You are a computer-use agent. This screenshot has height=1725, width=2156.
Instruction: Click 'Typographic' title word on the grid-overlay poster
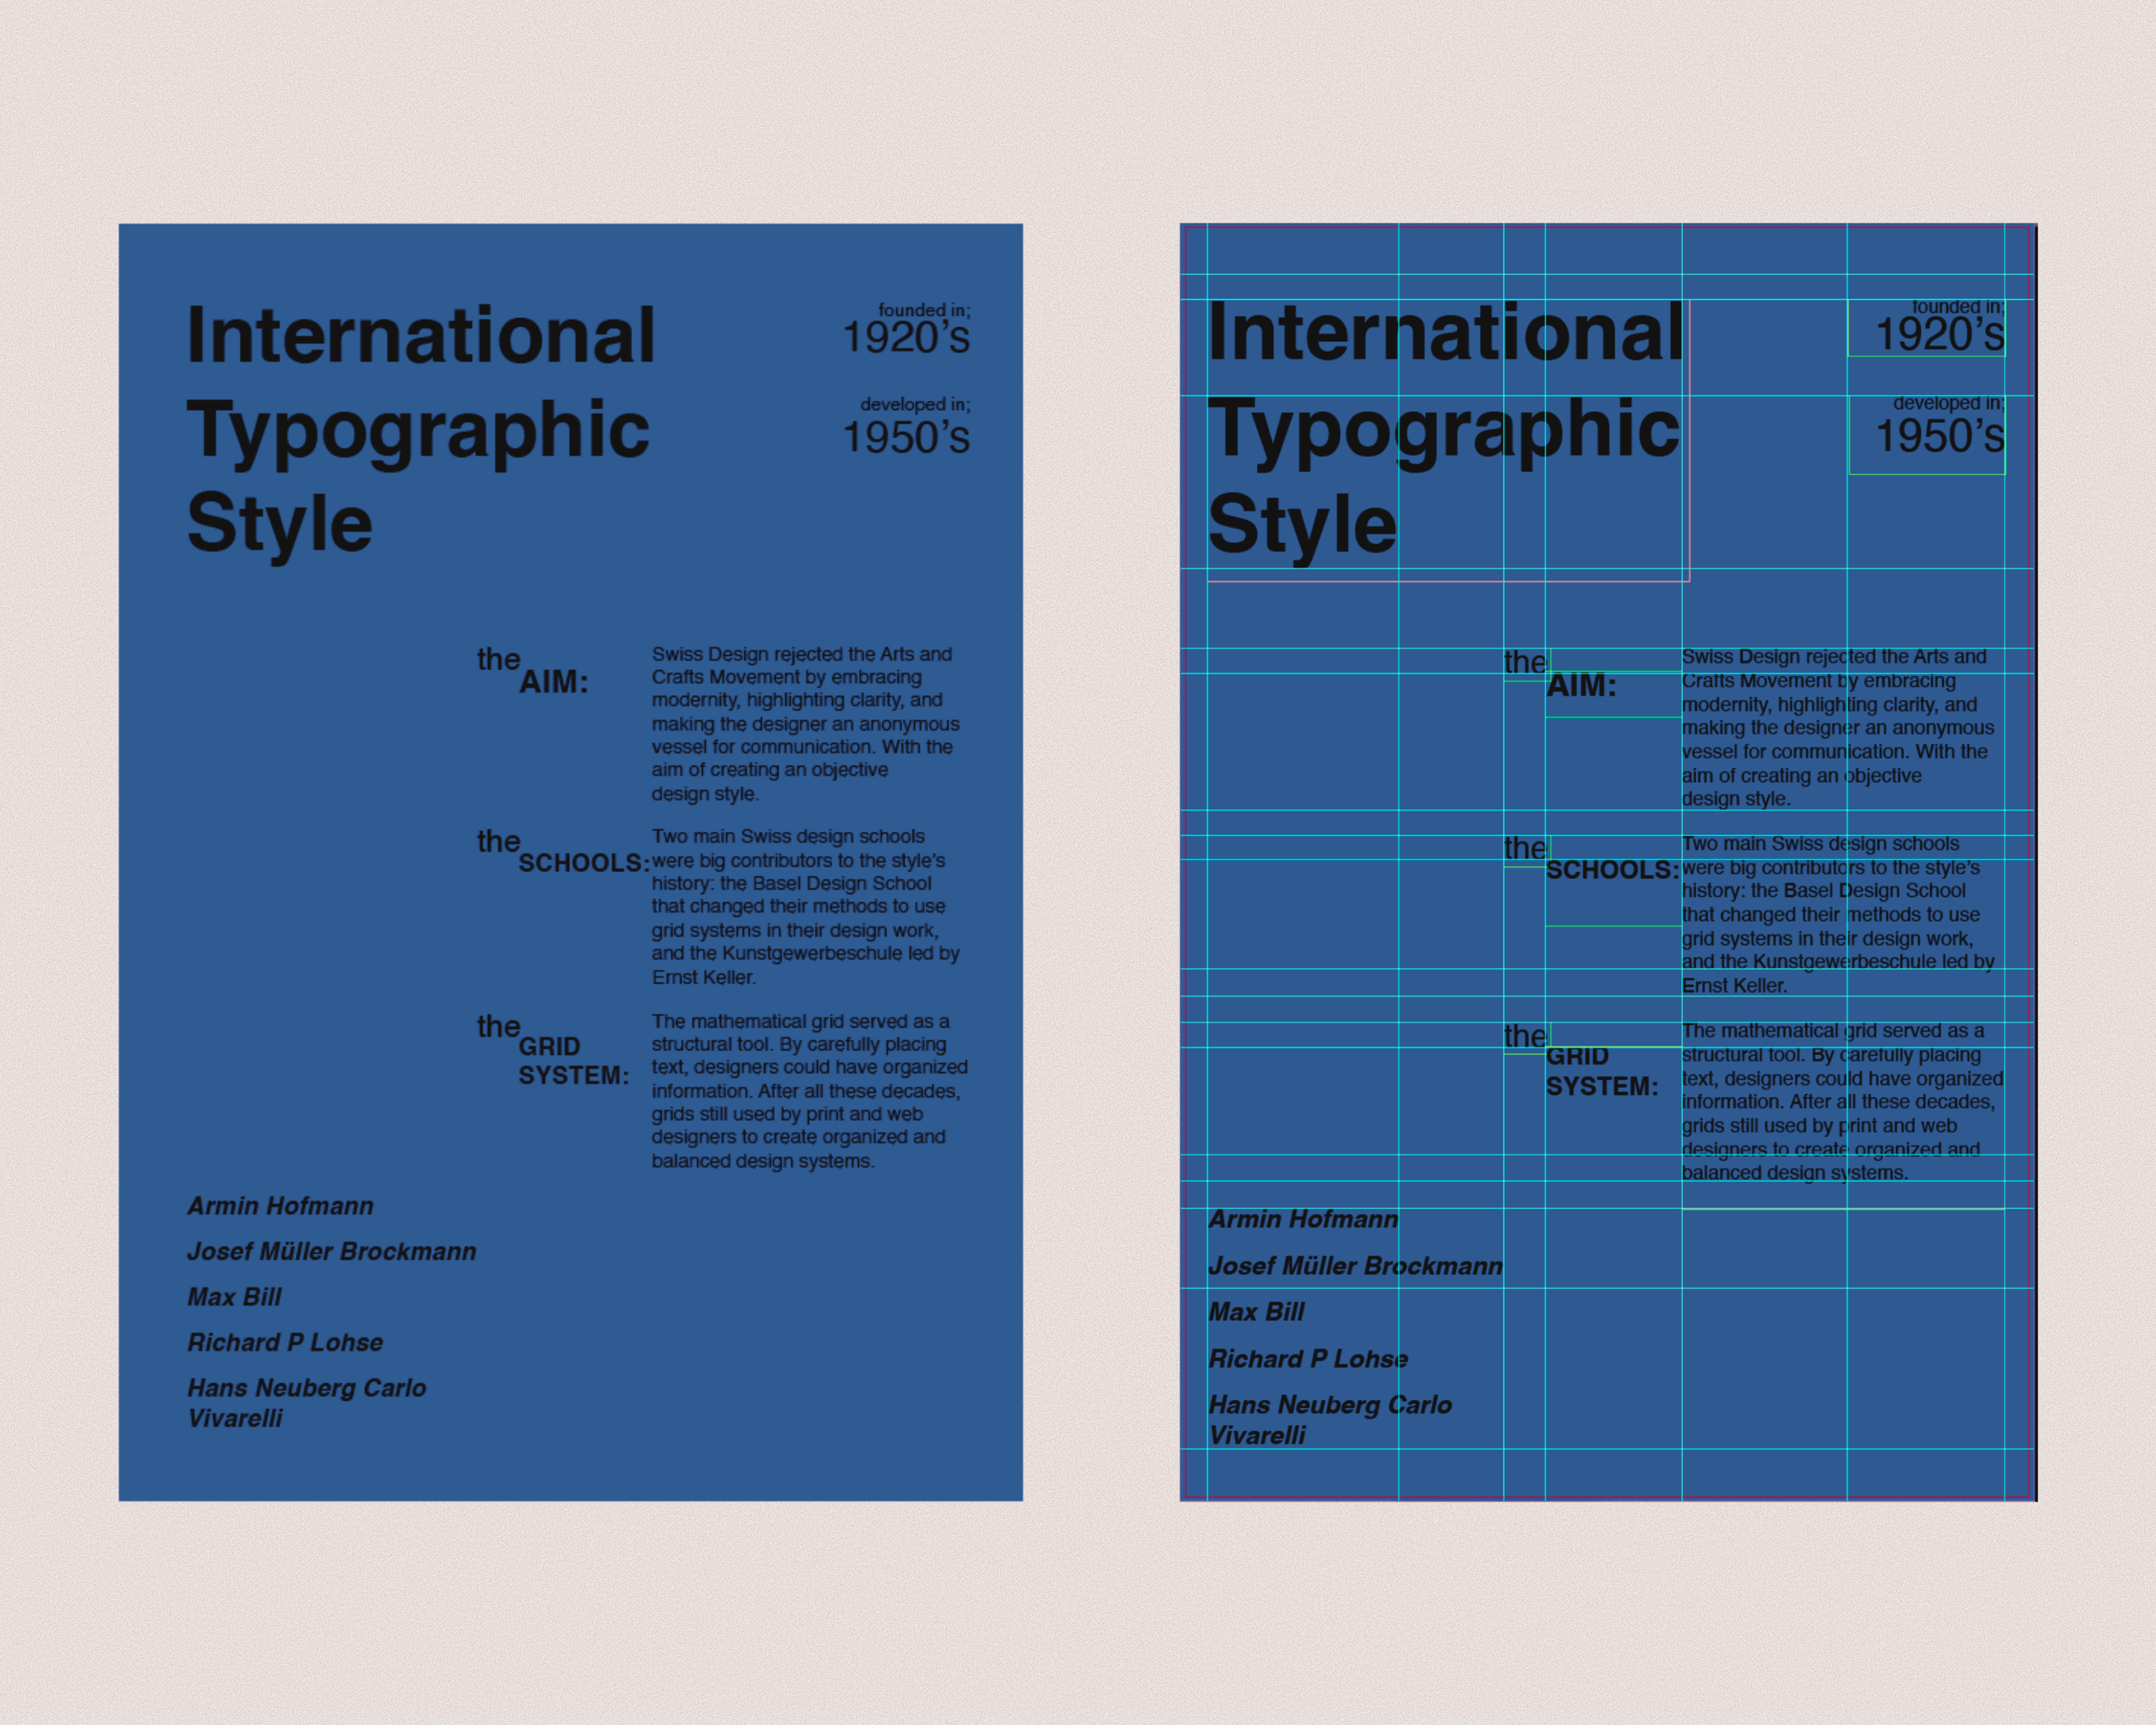(1444, 434)
